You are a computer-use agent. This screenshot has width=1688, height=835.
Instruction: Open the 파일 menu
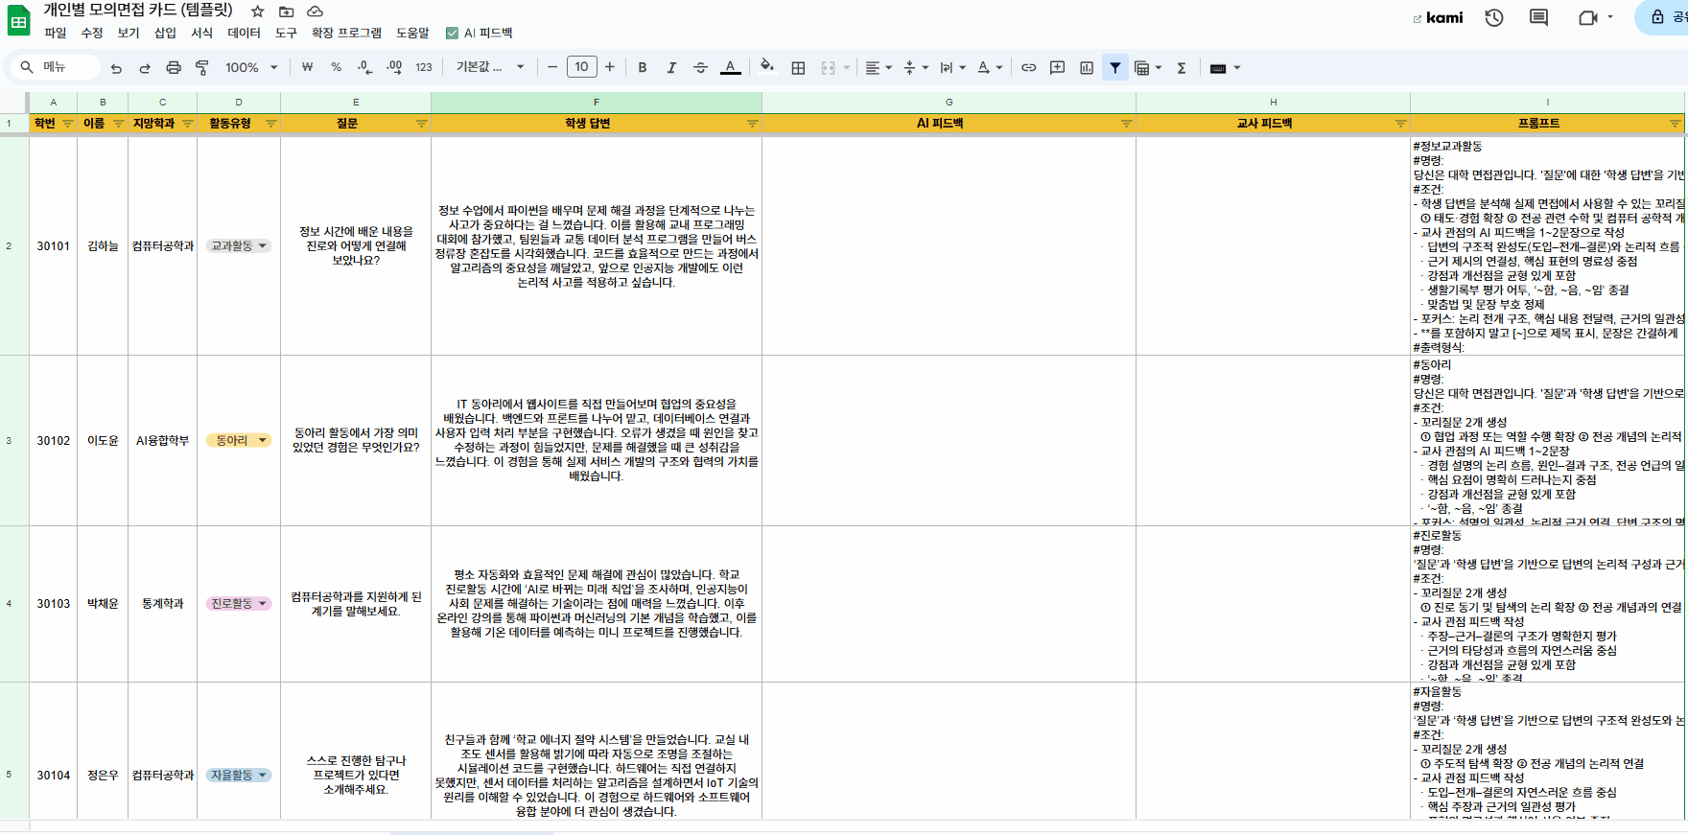pos(56,33)
